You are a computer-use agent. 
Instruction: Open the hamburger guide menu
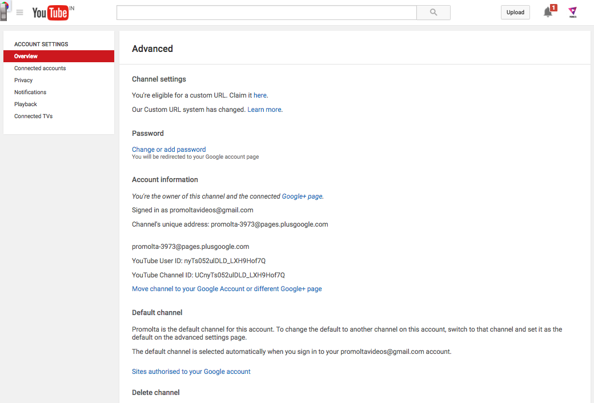coord(19,12)
